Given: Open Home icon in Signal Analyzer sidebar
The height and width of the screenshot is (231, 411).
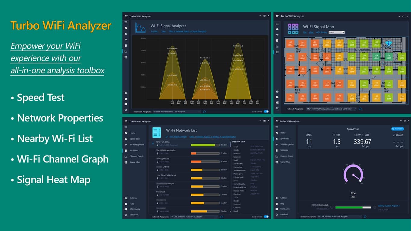Looking at the screenshot, I should click(126, 28).
